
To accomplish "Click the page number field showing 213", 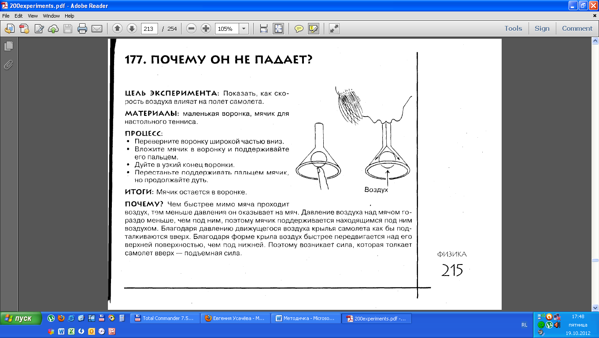I will [149, 29].
